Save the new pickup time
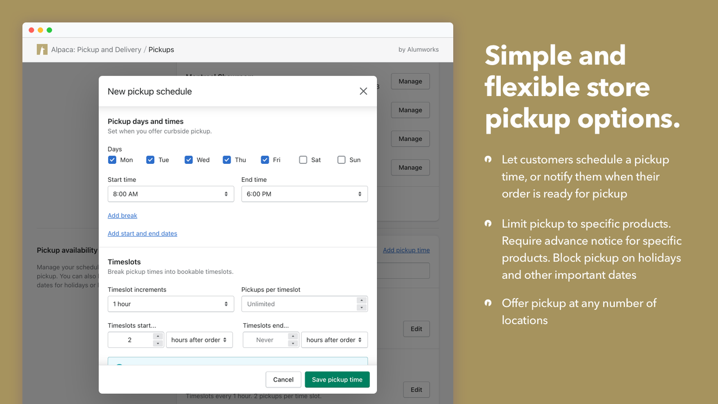 pyautogui.click(x=337, y=379)
